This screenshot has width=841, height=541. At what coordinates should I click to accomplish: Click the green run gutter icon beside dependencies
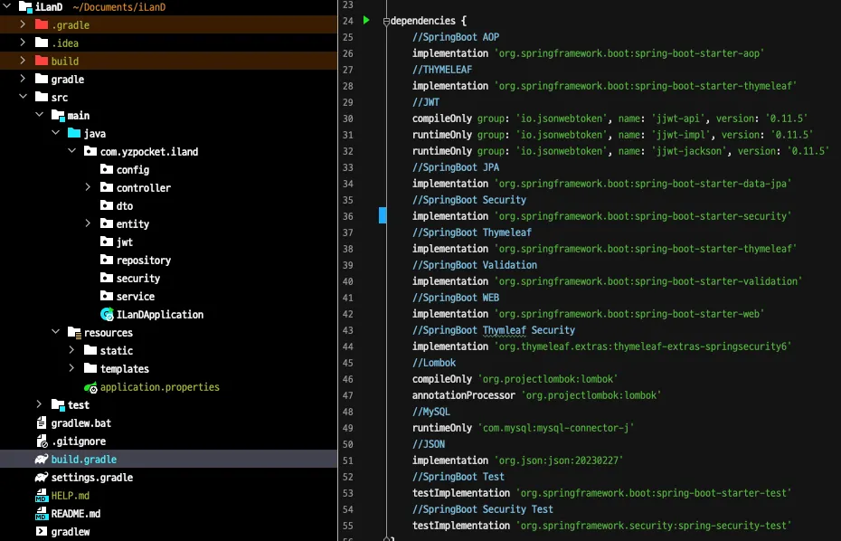366,20
